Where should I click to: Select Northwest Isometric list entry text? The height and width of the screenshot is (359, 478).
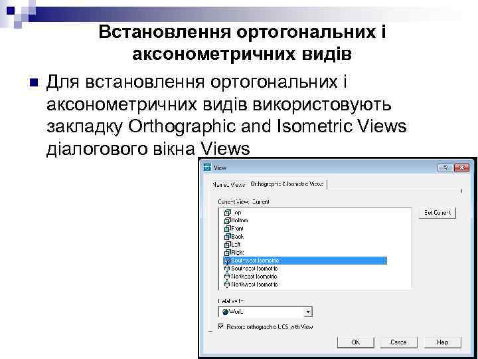coord(254,285)
